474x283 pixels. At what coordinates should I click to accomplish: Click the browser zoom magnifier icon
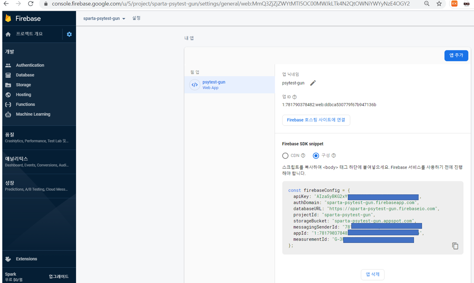tap(427, 4)
